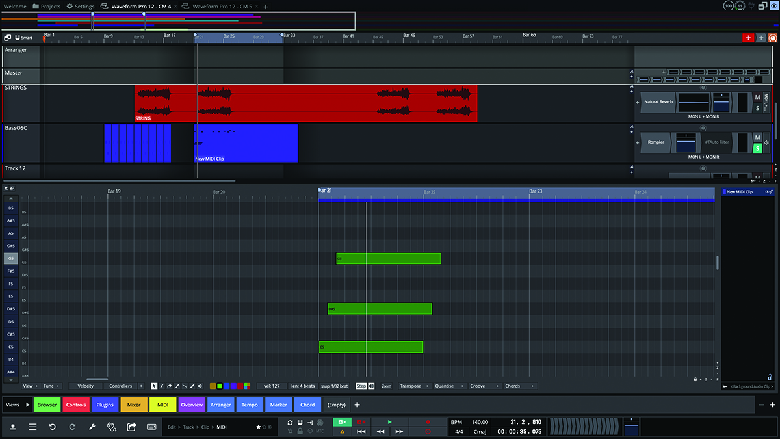Viewport: 780px width, 439px height.
Task: Click the warning triangle icon in transport
Action: click(x=343, y=431)
